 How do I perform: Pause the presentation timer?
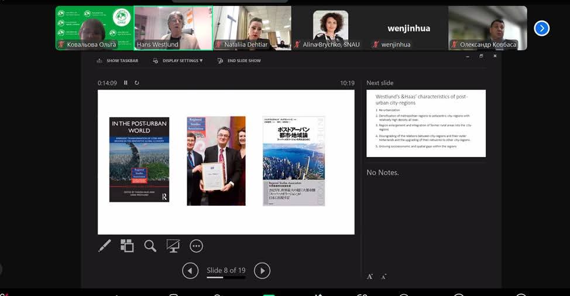[x=126, y=83]
